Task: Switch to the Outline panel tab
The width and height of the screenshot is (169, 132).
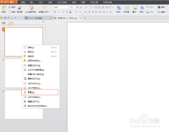Action: coord(3,23)
